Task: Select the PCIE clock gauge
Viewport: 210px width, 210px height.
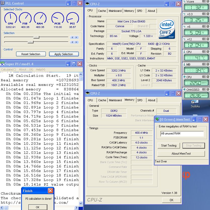Action: (58, 19)
